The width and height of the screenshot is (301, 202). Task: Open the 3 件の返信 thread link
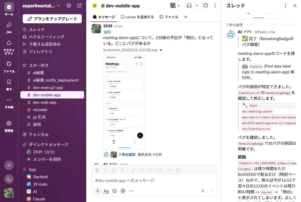127,155
